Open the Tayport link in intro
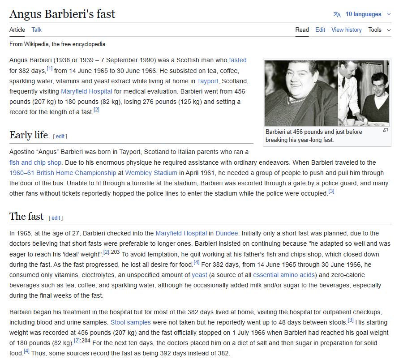 point(208,81)
